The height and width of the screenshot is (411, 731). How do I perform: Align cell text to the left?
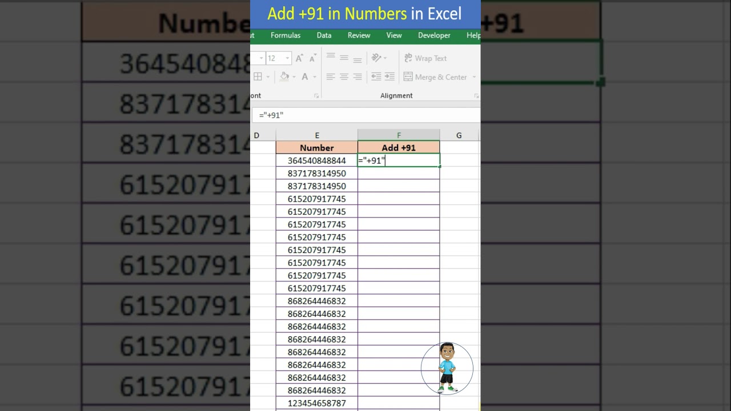331,76
